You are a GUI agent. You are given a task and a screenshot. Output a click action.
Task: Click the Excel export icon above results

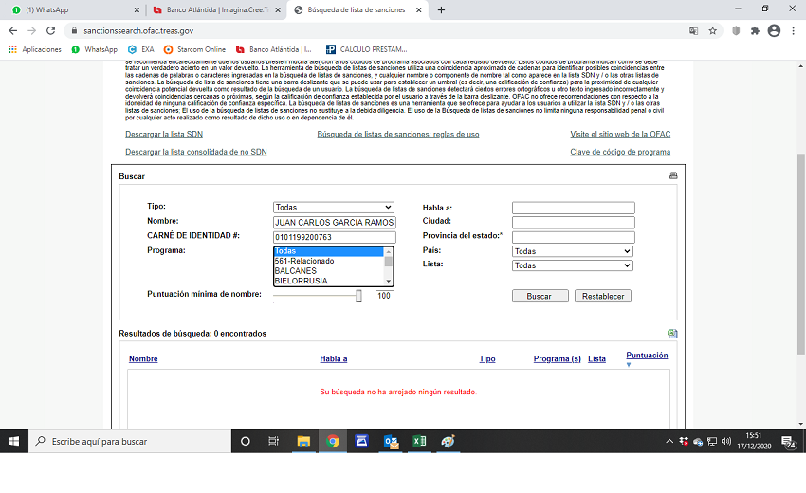[x=672, y=334]
